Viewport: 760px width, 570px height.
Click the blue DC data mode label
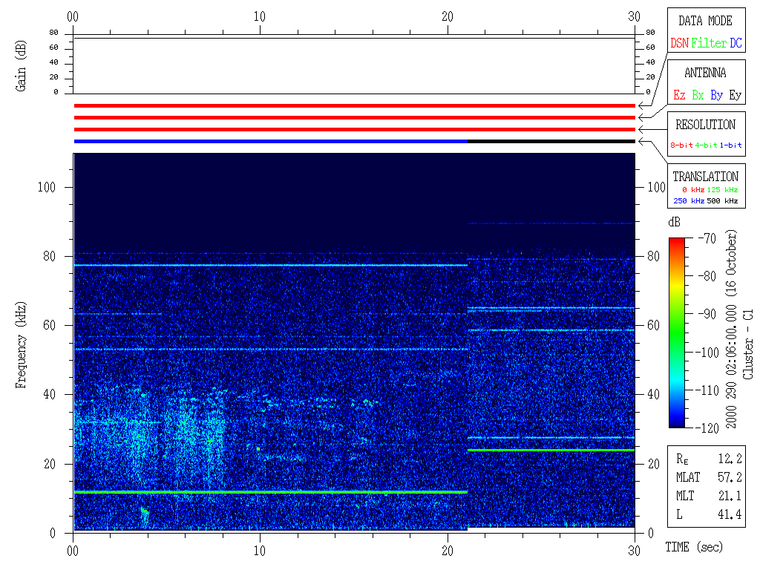tap(736, 43)
